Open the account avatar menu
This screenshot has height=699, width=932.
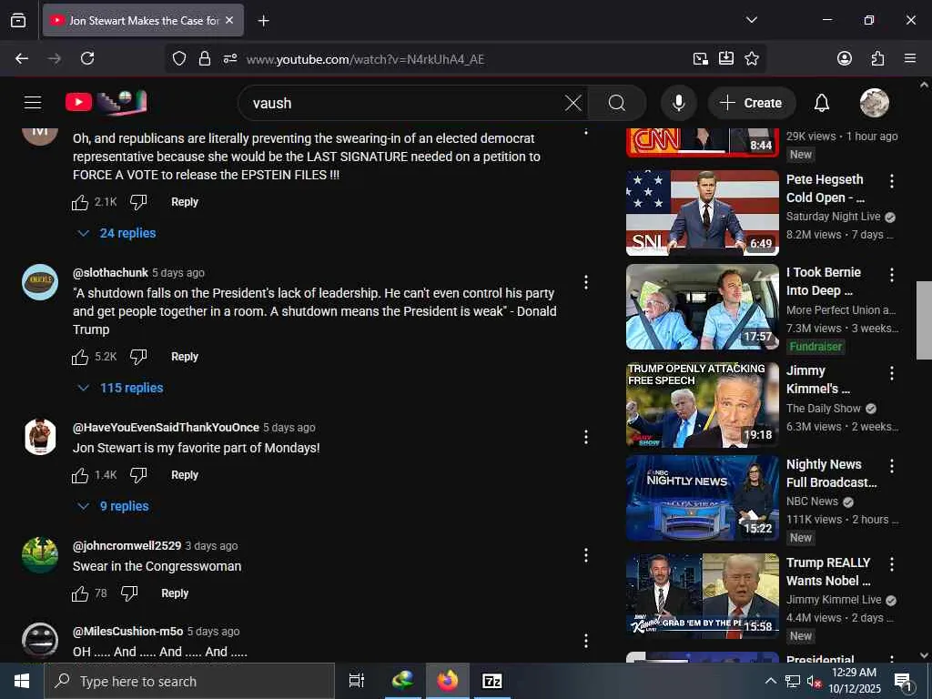(x=875, y=103)
